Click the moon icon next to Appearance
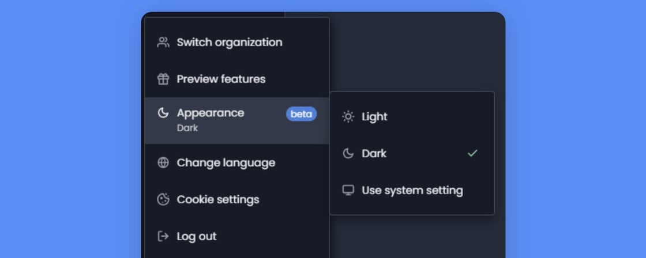Image resolution: width=646 pixels, height=258 pixels. point(163,113)
